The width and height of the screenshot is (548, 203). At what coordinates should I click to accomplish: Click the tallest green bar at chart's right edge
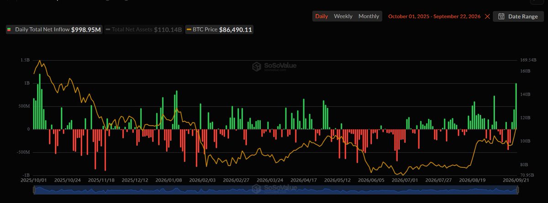516,106
